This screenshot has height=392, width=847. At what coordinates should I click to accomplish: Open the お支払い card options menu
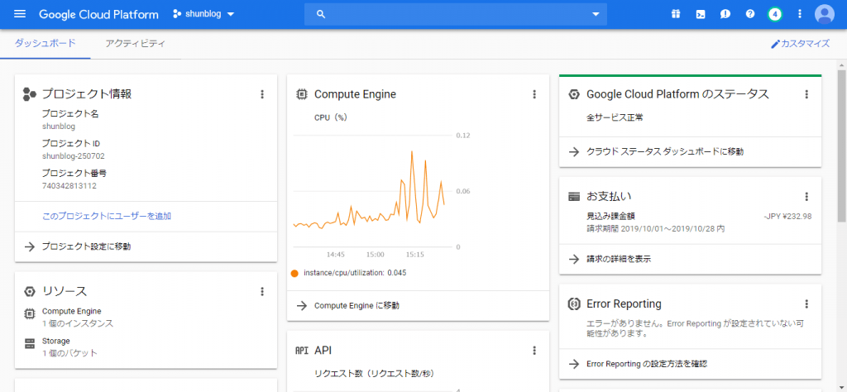[806, 197]
